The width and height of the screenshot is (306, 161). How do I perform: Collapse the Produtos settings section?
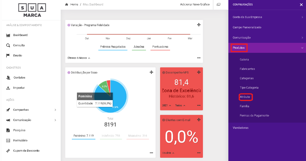pyautogui.click(x=302, y=48)
